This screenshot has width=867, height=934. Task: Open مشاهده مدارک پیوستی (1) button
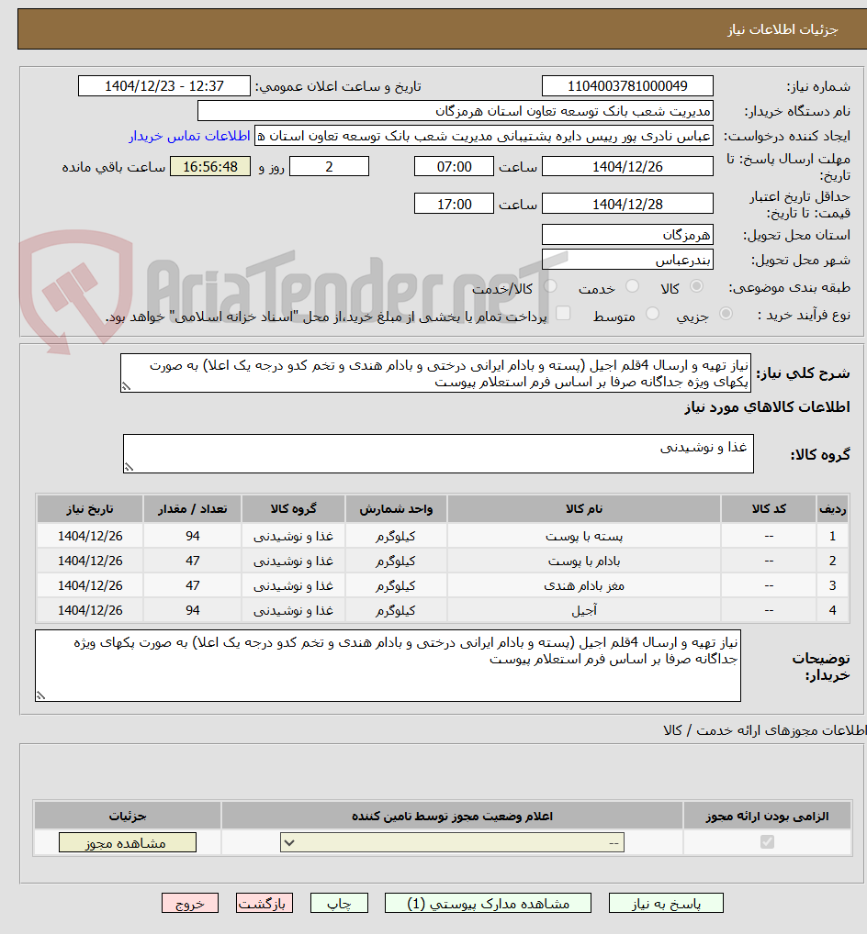[488, 903]
